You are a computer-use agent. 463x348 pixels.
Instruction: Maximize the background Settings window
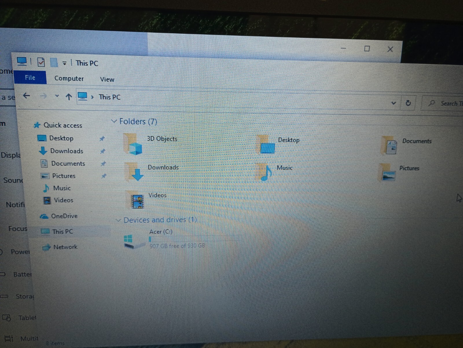pyautogui.click(x=367, y=49)
